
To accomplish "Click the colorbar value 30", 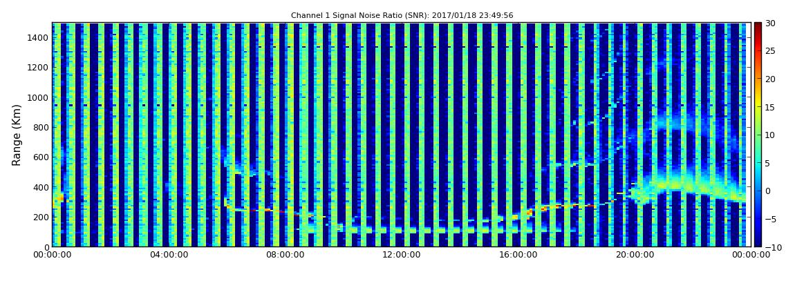I will [x=770, y=23].
